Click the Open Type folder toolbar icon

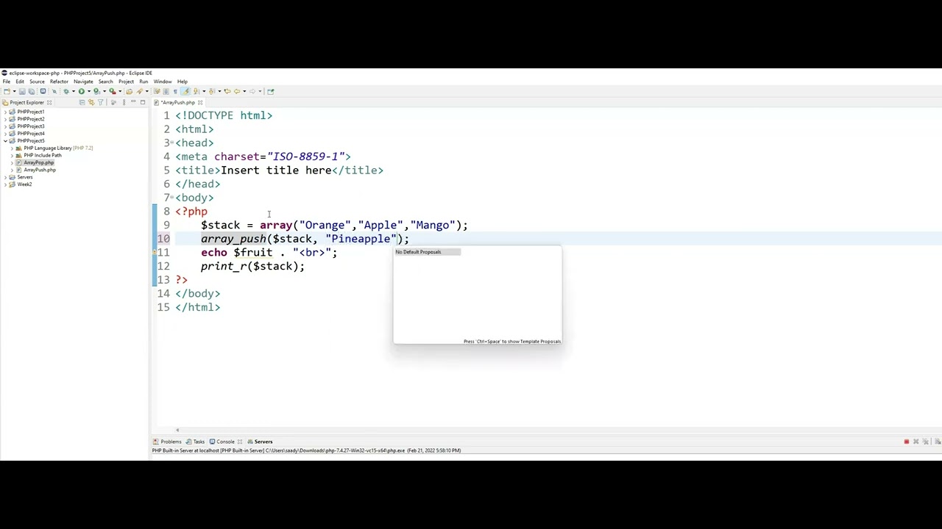click(130, 91)
